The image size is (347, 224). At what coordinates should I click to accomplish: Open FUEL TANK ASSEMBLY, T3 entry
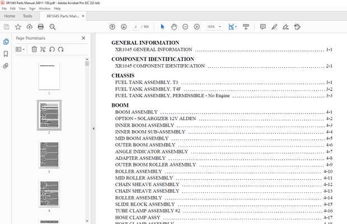click(223, 83)
